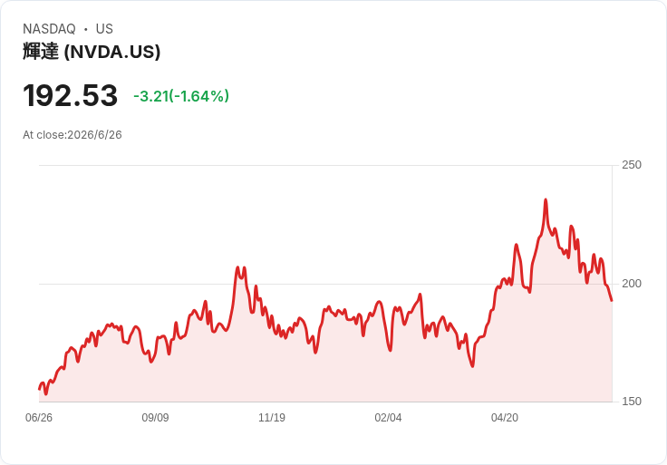This screenshot has height=465, width=667.
Task: Click the -3.21(-1.64%) price change
Action: point(181,96)
